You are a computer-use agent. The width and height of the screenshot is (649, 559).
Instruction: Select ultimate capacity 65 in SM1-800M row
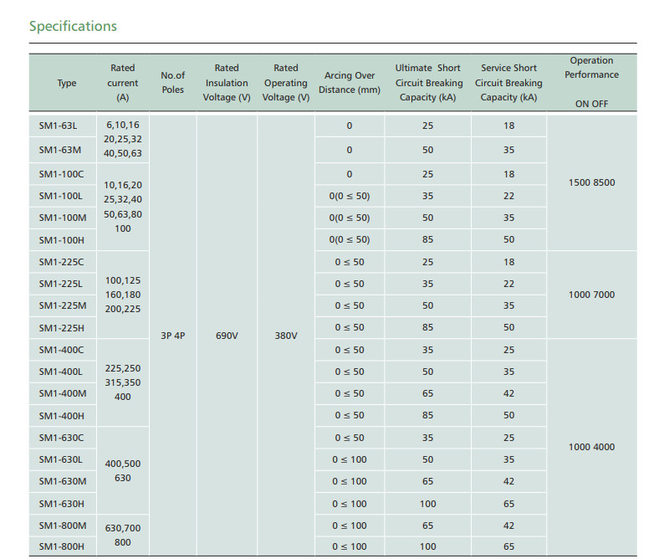tap(427, 526)
